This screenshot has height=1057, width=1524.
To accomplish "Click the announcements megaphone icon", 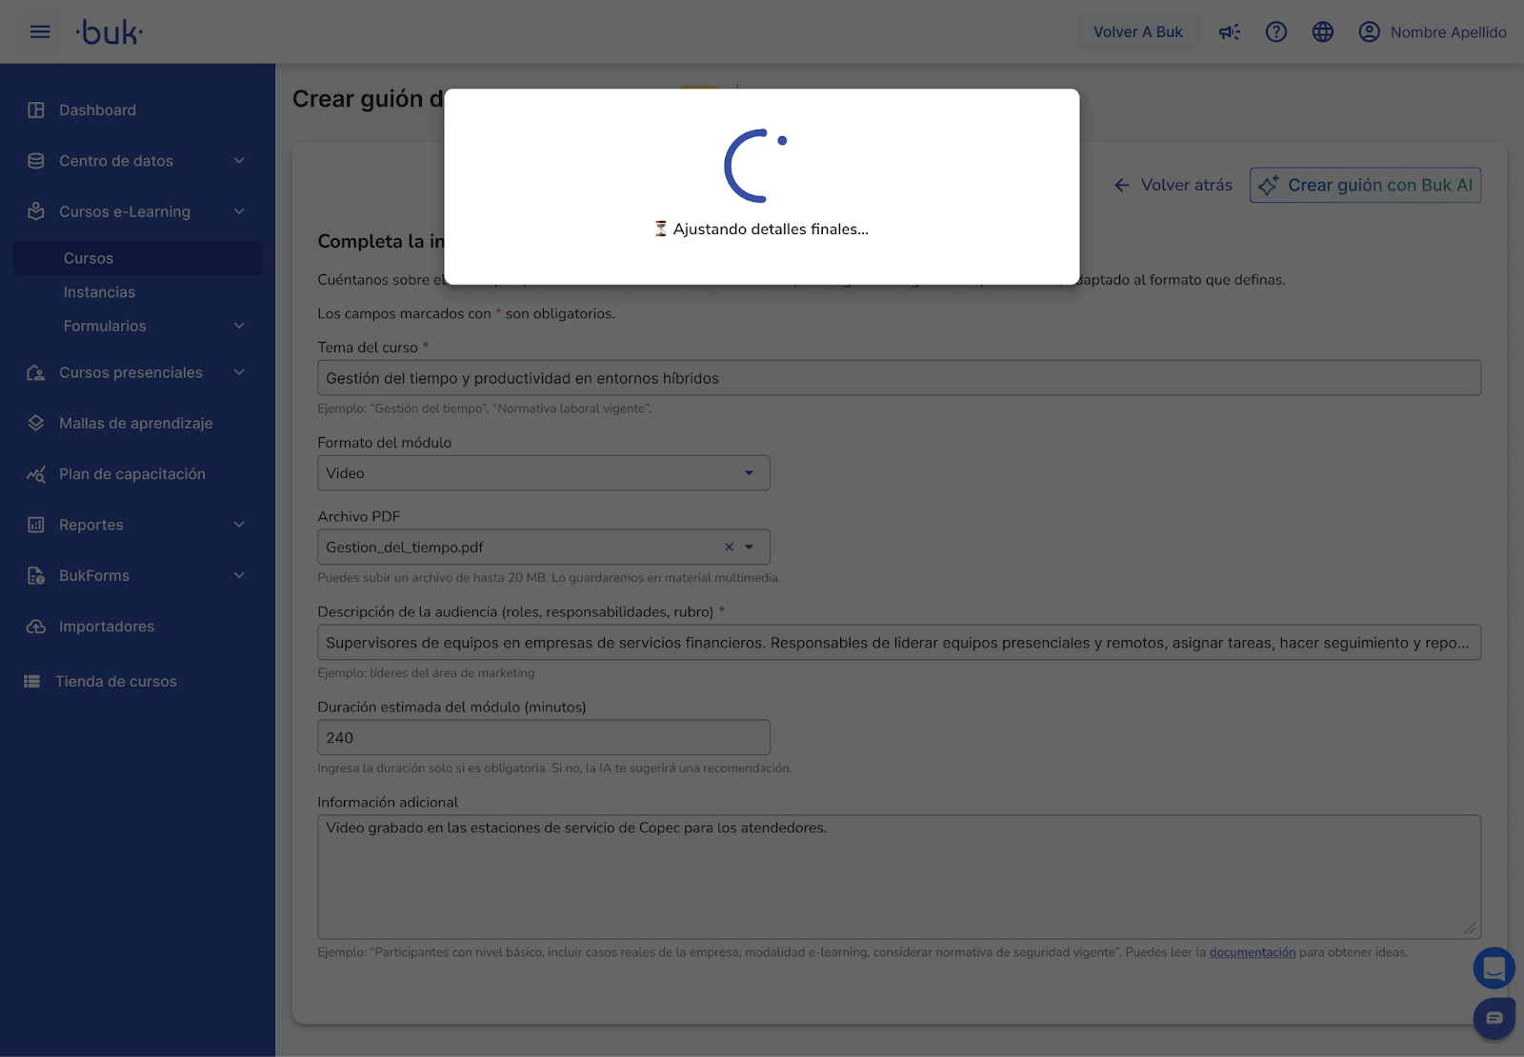I will [1230, 32].
